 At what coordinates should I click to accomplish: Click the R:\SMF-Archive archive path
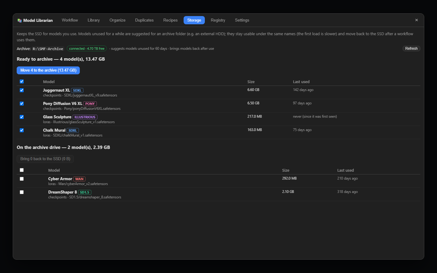[x=48, y=49]
